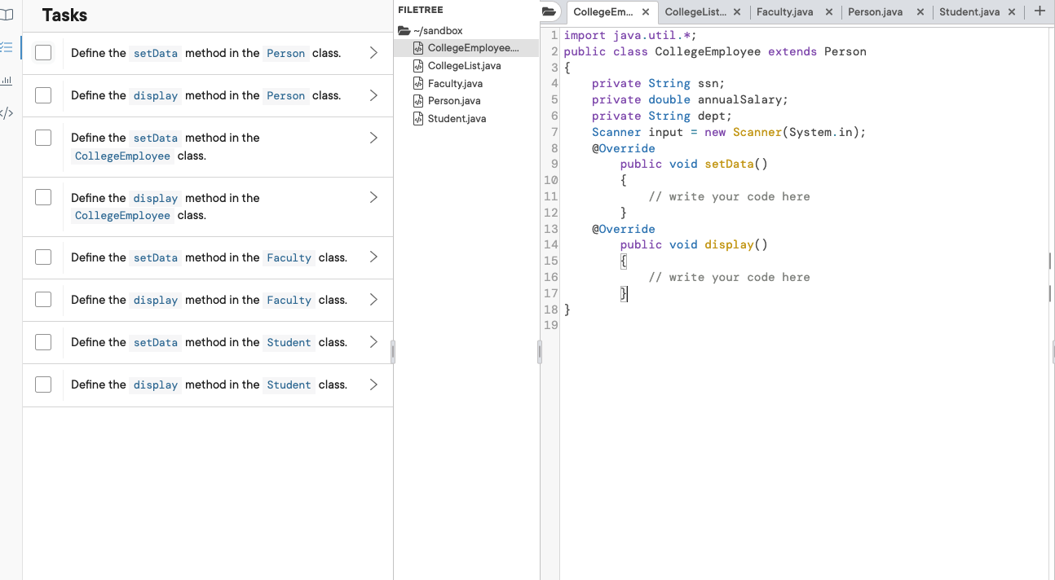Check Person display task checkbox

(43, 95)
